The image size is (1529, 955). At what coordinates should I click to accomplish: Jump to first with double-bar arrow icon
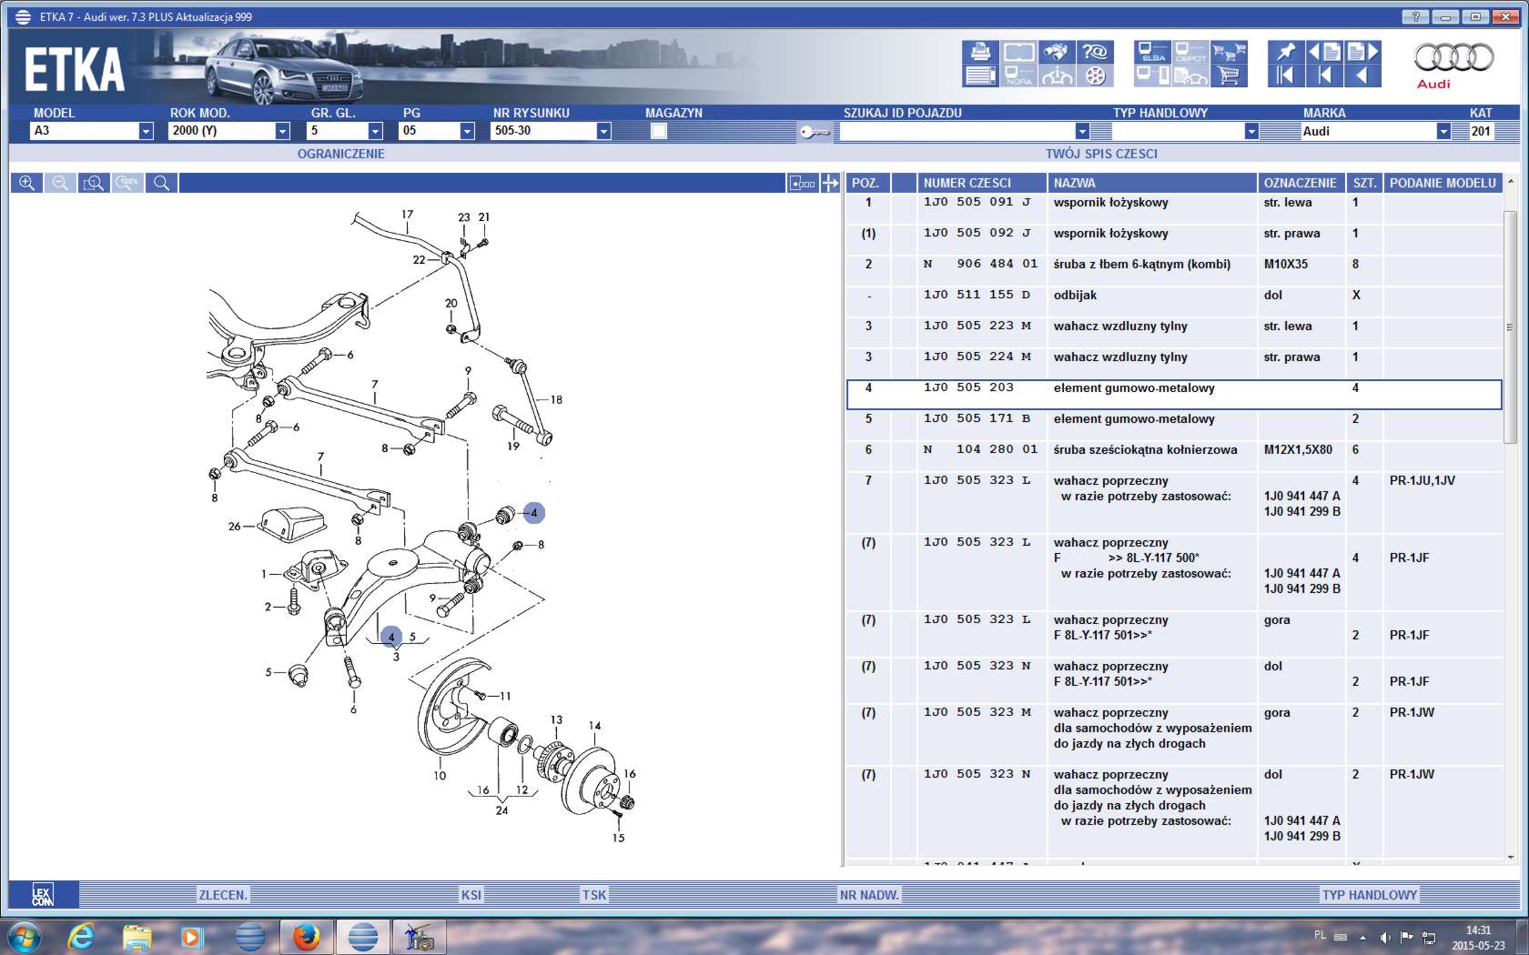(1286, 75)
